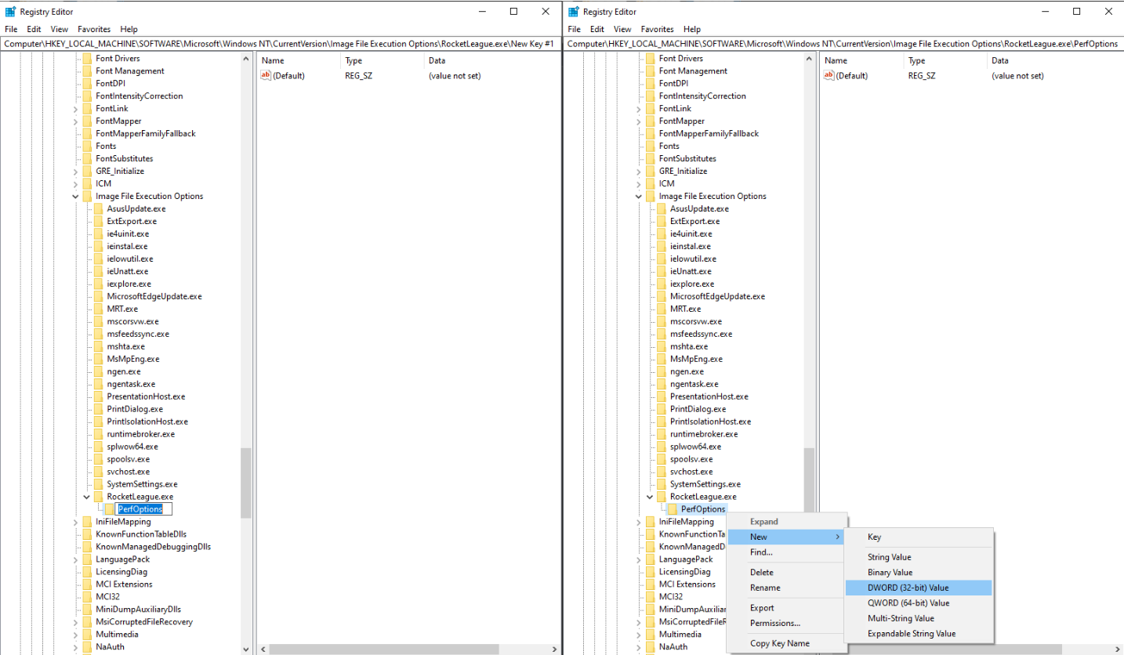Click the PerfOptions rename box in left window
This screenshot has width=1124, height=655.
coord(143,509)
